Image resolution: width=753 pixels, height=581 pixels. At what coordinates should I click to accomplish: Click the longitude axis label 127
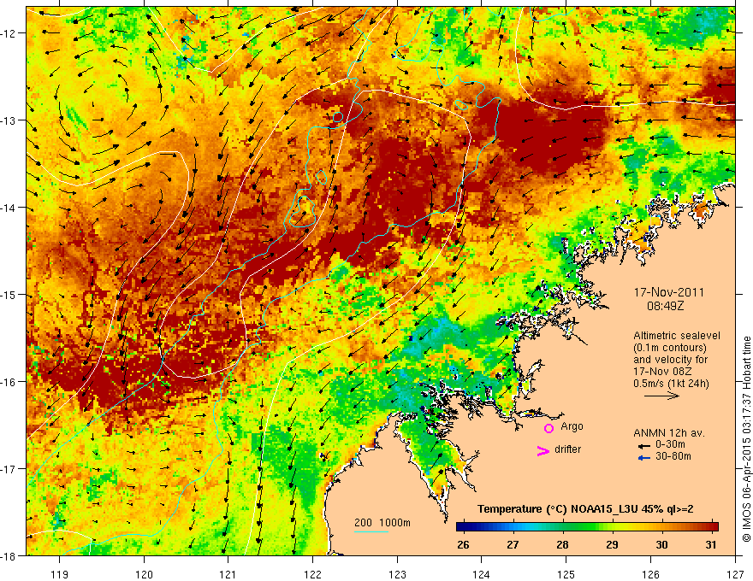735,574
